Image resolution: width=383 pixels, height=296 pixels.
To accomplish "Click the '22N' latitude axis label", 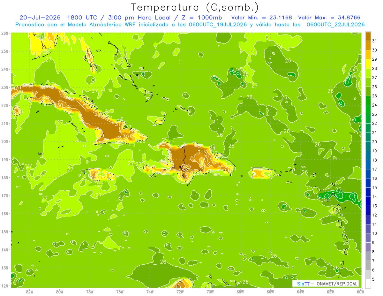I will [x=4, y=105].
